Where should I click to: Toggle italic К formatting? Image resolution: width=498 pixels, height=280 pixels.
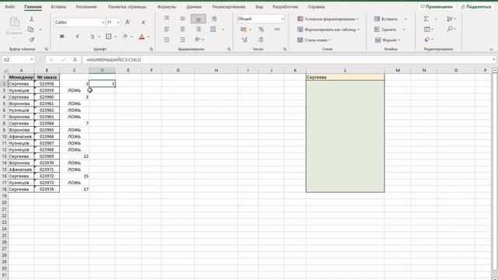[x=77, y=37]
